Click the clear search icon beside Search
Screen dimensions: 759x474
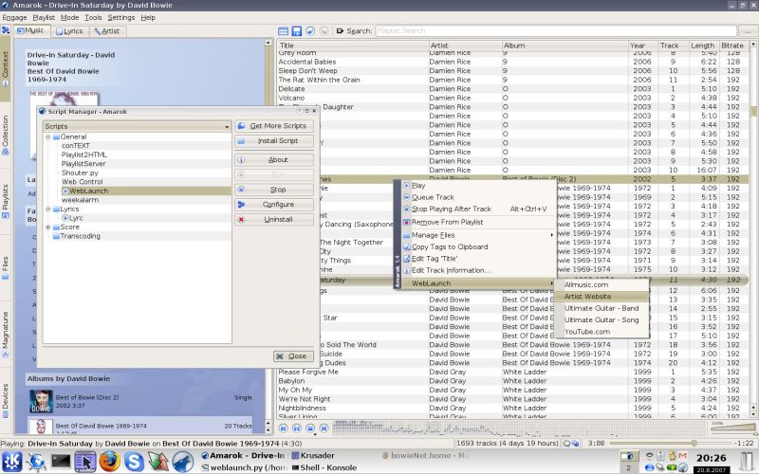coord(340,31)
